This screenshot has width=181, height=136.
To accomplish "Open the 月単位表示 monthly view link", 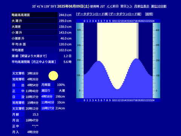I will pos(141,6).
